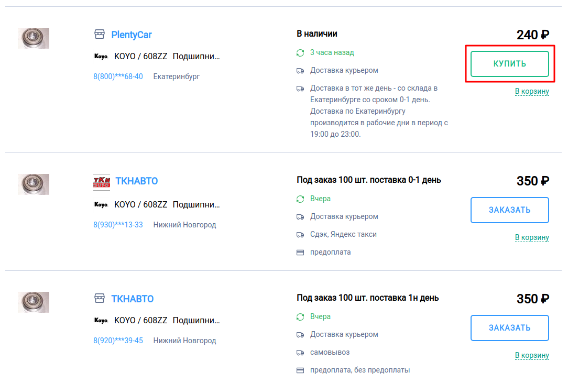Click the card icon next to 'предоплата'
This screenshot has width=568, height=383.
coord(300,253)
